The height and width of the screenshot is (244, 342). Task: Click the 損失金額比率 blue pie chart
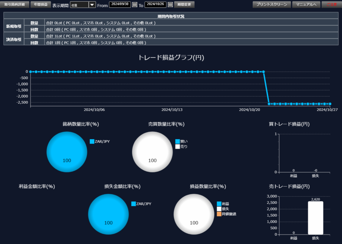point(108,214)
